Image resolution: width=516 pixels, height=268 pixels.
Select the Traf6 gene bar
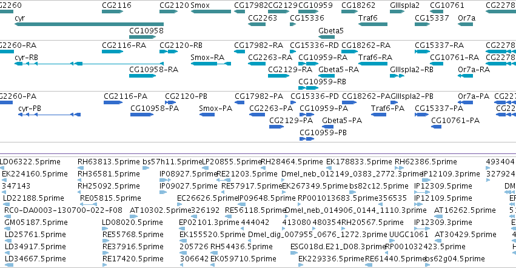tap(373, 24)
